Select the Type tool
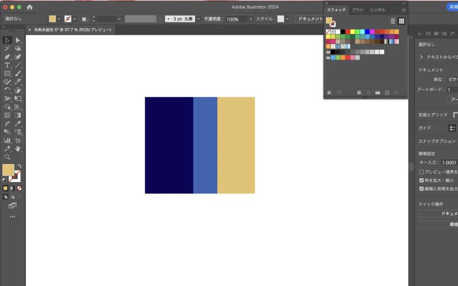 click(7, 65)
